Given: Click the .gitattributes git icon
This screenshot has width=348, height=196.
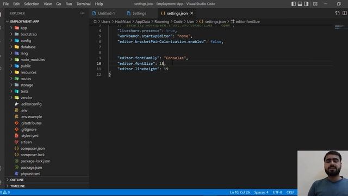Looking at the screenshot, I should pyautogui.click(x=17, y=123).
